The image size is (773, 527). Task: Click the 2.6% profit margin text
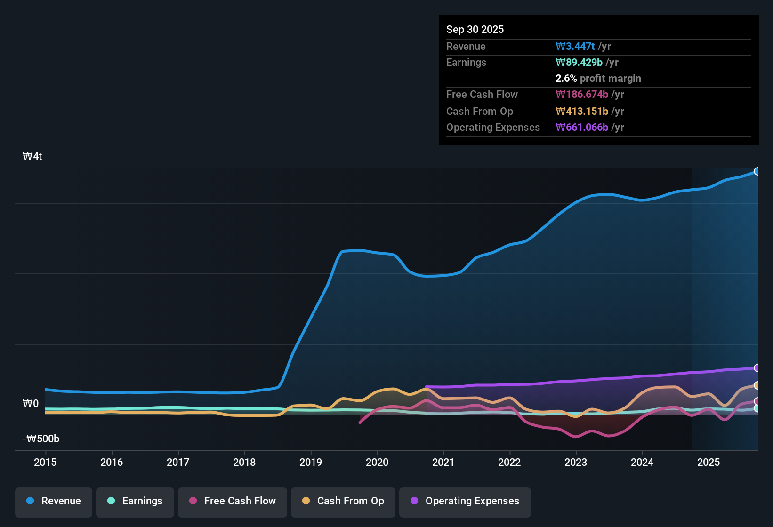pyautogui.click(x=598, y=79)
